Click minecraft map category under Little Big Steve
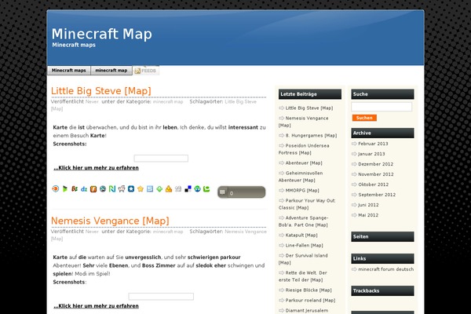The height and width of the screenshot is (314, 471). click(x=168, y=102)
